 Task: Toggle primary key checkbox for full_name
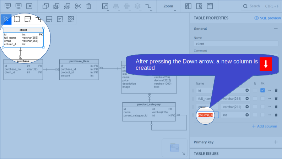click(262, 98)
